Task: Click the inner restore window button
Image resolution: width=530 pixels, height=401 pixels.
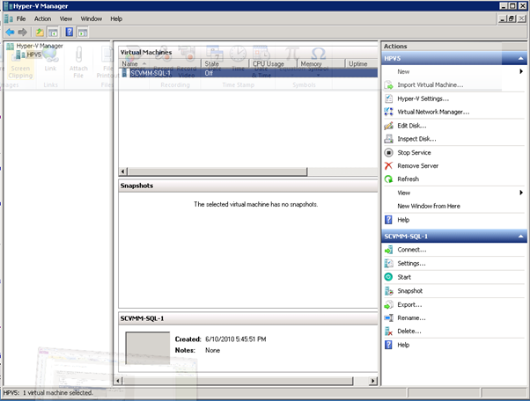Action: pos(512,18)
